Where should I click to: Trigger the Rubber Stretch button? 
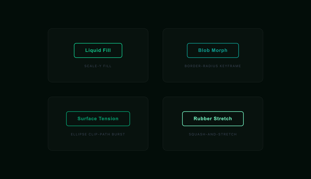[213, 119]
